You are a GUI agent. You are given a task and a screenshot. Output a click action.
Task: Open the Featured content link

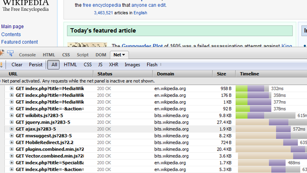[20, 42]
